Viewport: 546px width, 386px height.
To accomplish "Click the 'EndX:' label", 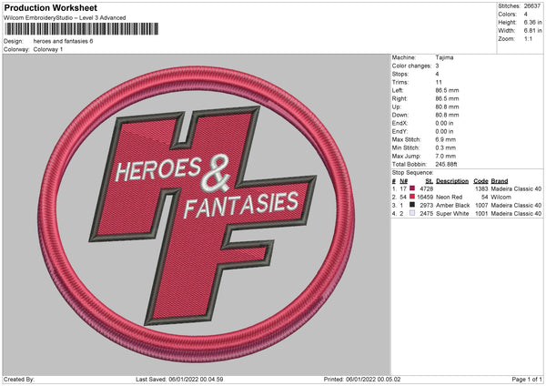I will pyautogui.click(x=399, y=123).
